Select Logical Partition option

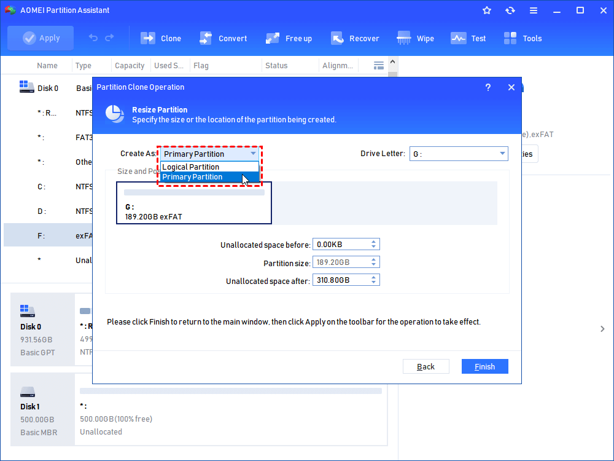[x=209, y=167]
